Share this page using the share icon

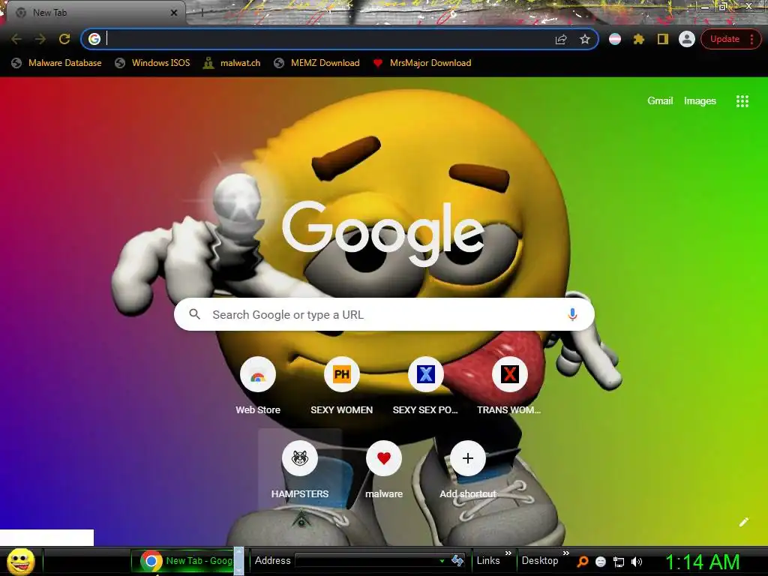(x=561, y=39)
